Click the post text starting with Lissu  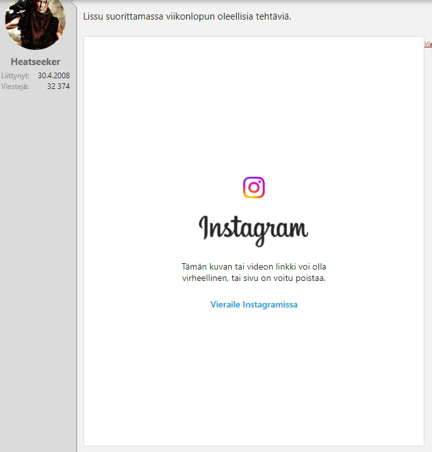point(187,16)
